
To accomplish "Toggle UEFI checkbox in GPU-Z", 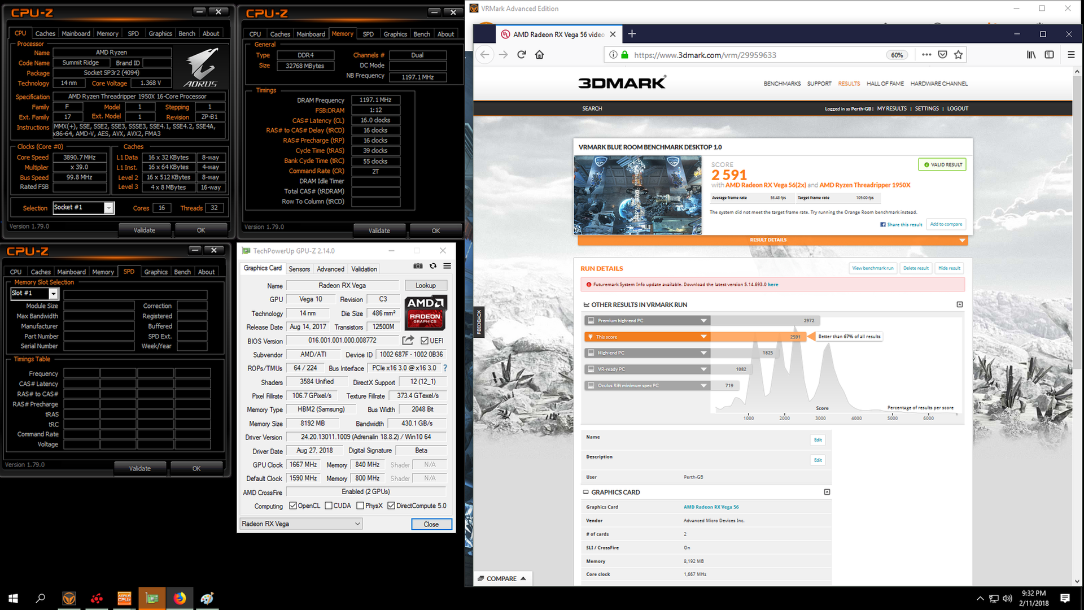I will pyautogui.click(x=425, y=341).
